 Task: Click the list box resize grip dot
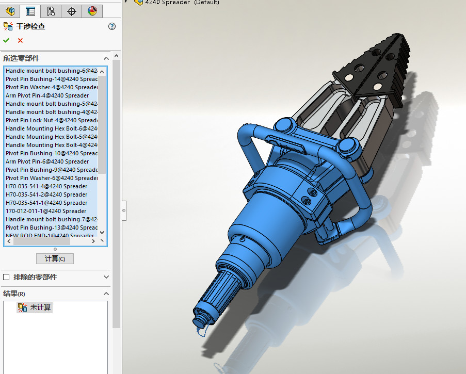[x=55, y=249]
